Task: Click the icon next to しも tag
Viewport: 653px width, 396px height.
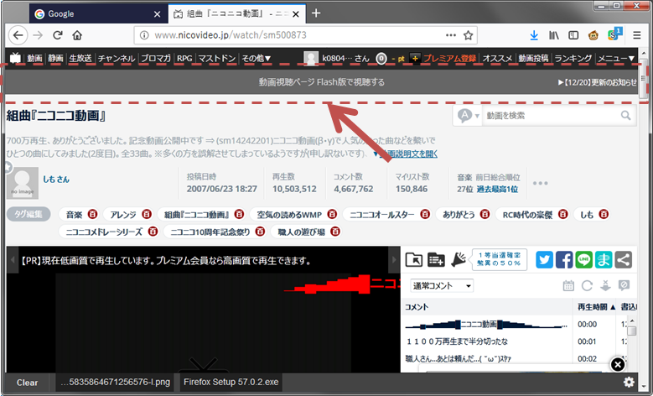Action: pyautogui.click(x=604, y=214)
